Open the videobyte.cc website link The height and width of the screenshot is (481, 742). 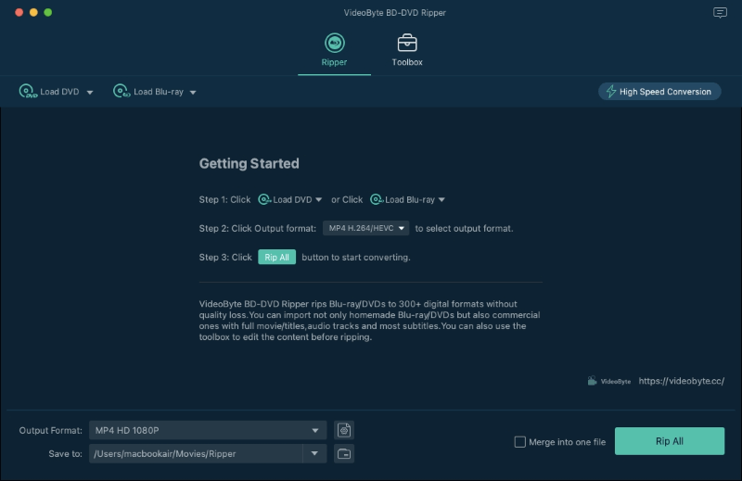click(x=681, y=381)
